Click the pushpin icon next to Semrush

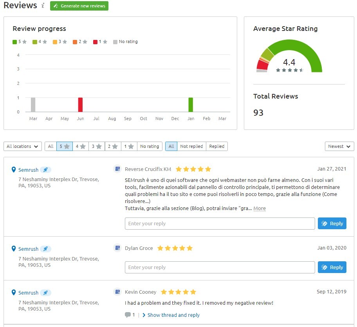click(x=46, y=170)
